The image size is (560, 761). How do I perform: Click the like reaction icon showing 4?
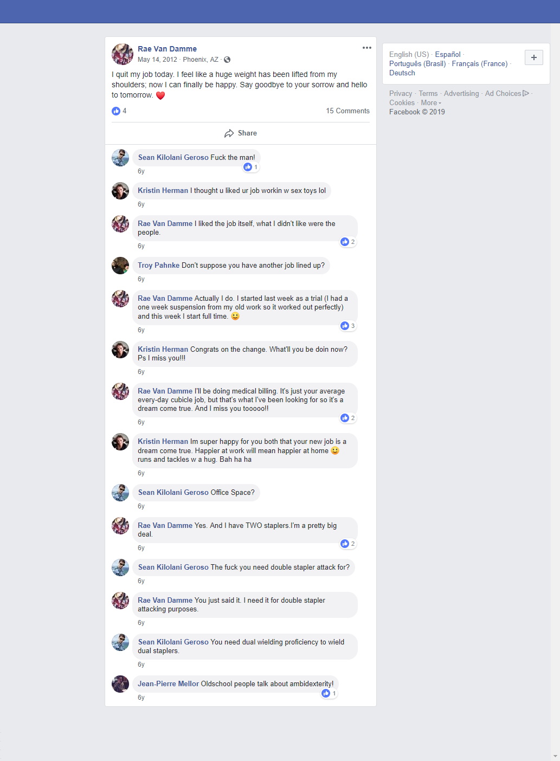coord(116,111)
